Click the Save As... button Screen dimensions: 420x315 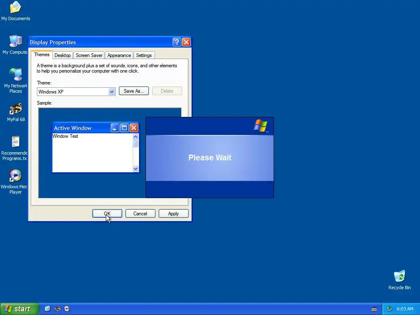pyautogui.click(x=134, y=91)
